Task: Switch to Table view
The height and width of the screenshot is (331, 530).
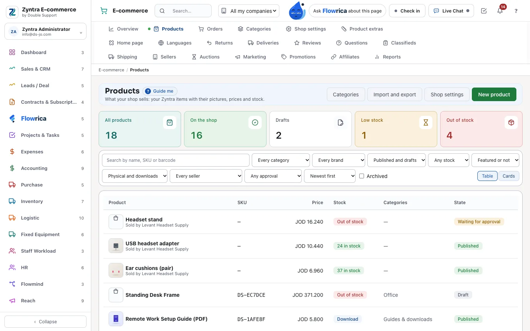Action: click(x=487, y=176)
